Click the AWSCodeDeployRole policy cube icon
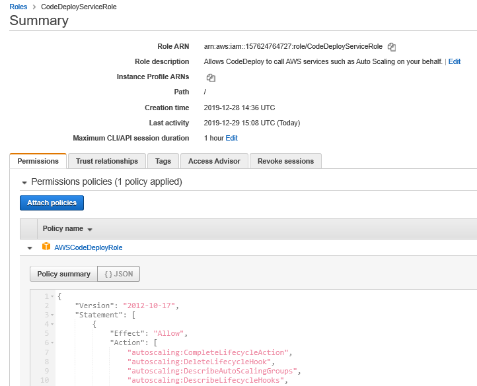This screenshot has width=477, height=386. coord(46,246)
